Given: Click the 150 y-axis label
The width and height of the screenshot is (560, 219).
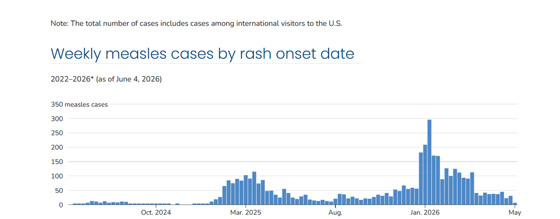Looking at the screenshot, I should pos(56,162).
